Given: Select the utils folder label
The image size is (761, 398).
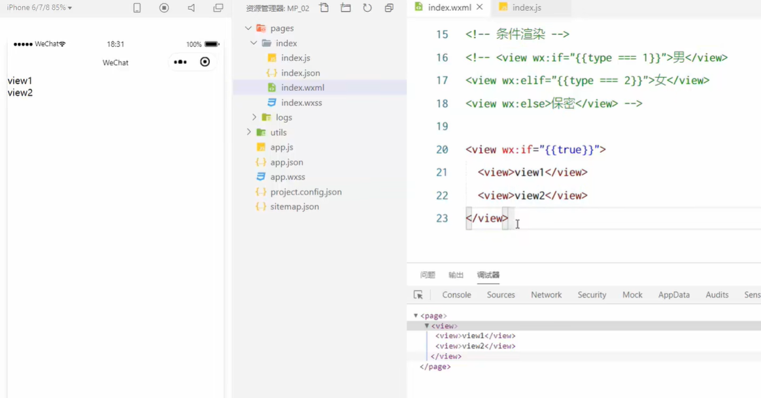Looking at the screenshot, I should (278, 132).
